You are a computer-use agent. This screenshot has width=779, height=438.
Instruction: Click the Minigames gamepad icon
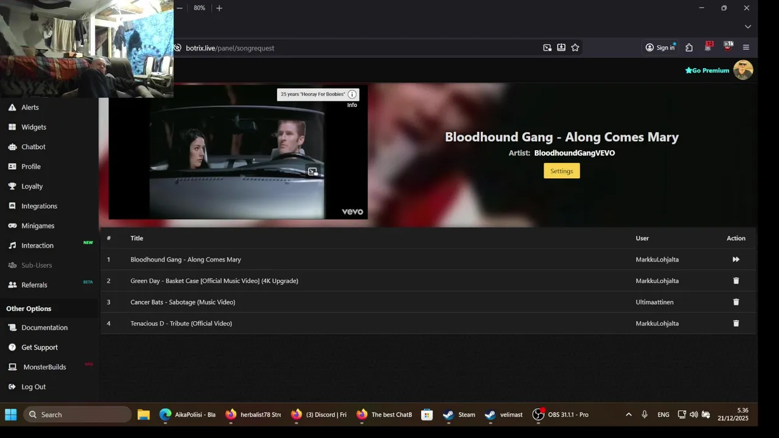pyautogui.click(x=12, y=226)
